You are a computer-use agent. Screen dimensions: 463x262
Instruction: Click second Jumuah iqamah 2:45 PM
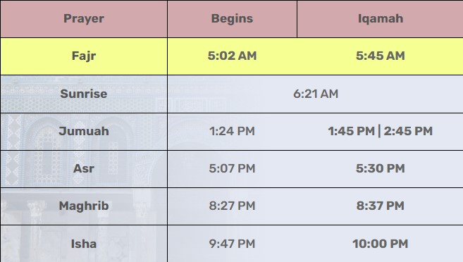click(408, 131)
